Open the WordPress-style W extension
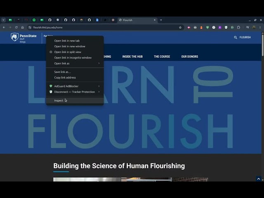This screenshot has height=198, width=264. [195, 28]
